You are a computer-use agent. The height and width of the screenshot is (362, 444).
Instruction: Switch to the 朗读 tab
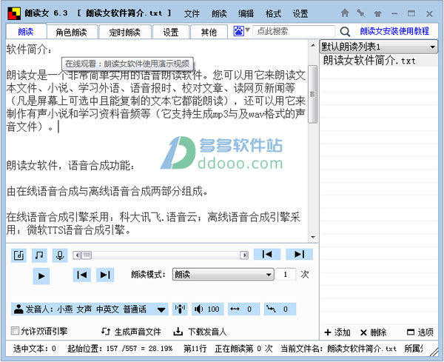pos(26,31)
